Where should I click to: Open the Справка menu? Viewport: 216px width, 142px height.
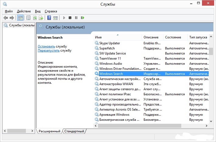51,11
